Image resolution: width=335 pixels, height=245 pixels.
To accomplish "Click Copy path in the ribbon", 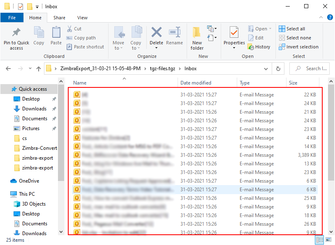I will [x=81, y=38].
